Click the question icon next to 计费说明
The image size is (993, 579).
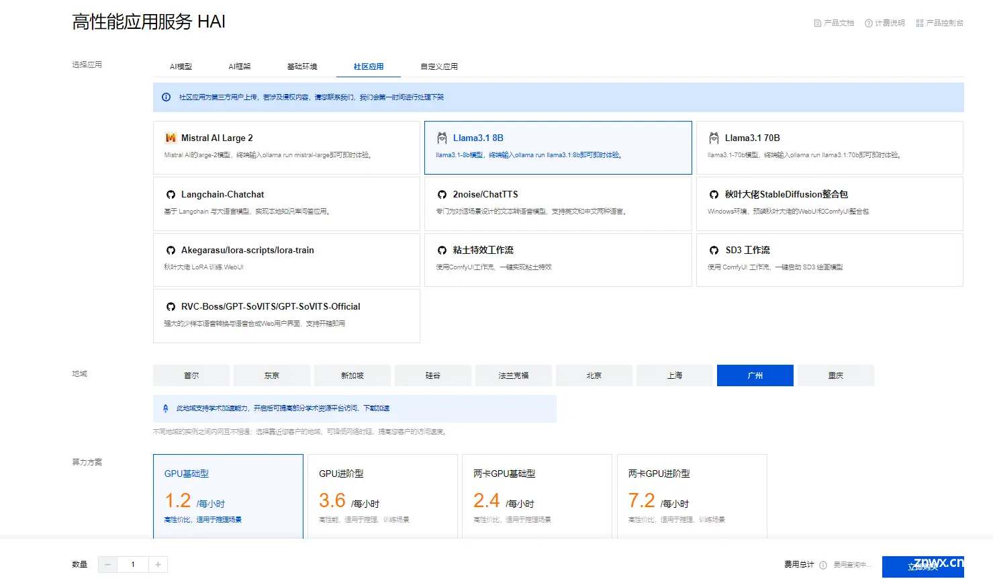868,23
